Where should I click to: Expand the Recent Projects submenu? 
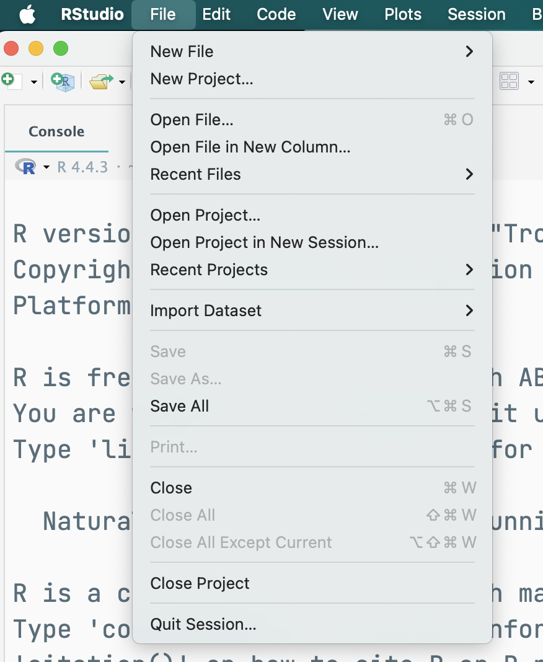click(312, 270)
